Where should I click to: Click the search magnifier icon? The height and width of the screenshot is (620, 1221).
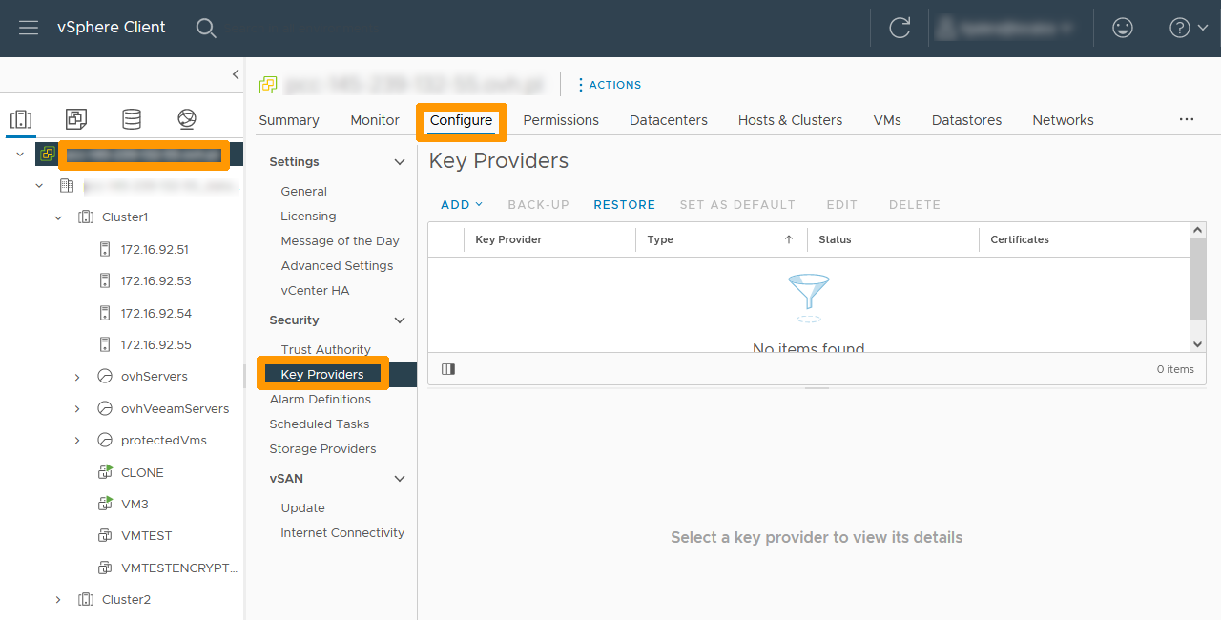(x=206, y=28)
